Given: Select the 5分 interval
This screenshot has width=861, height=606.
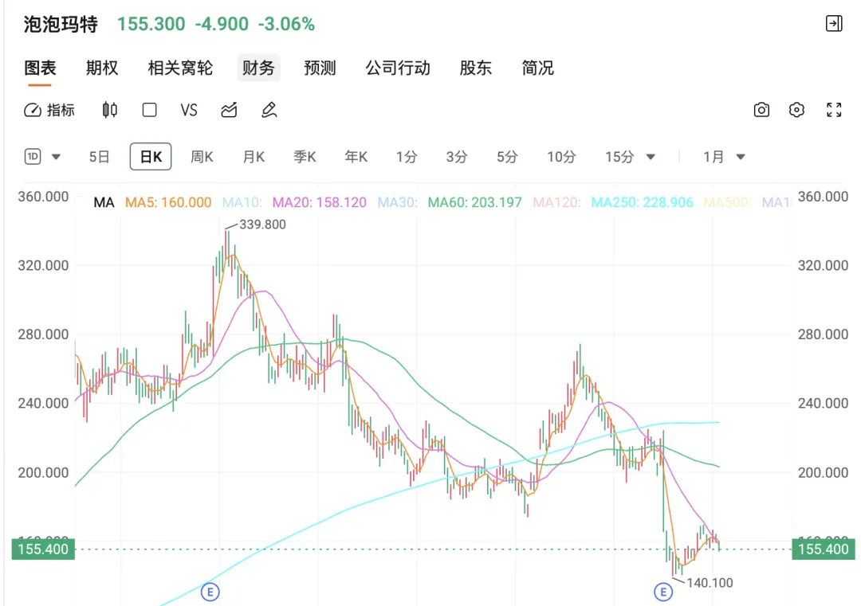Looking at the screenshot, I should pyautogui.click(x=507, y=157).
